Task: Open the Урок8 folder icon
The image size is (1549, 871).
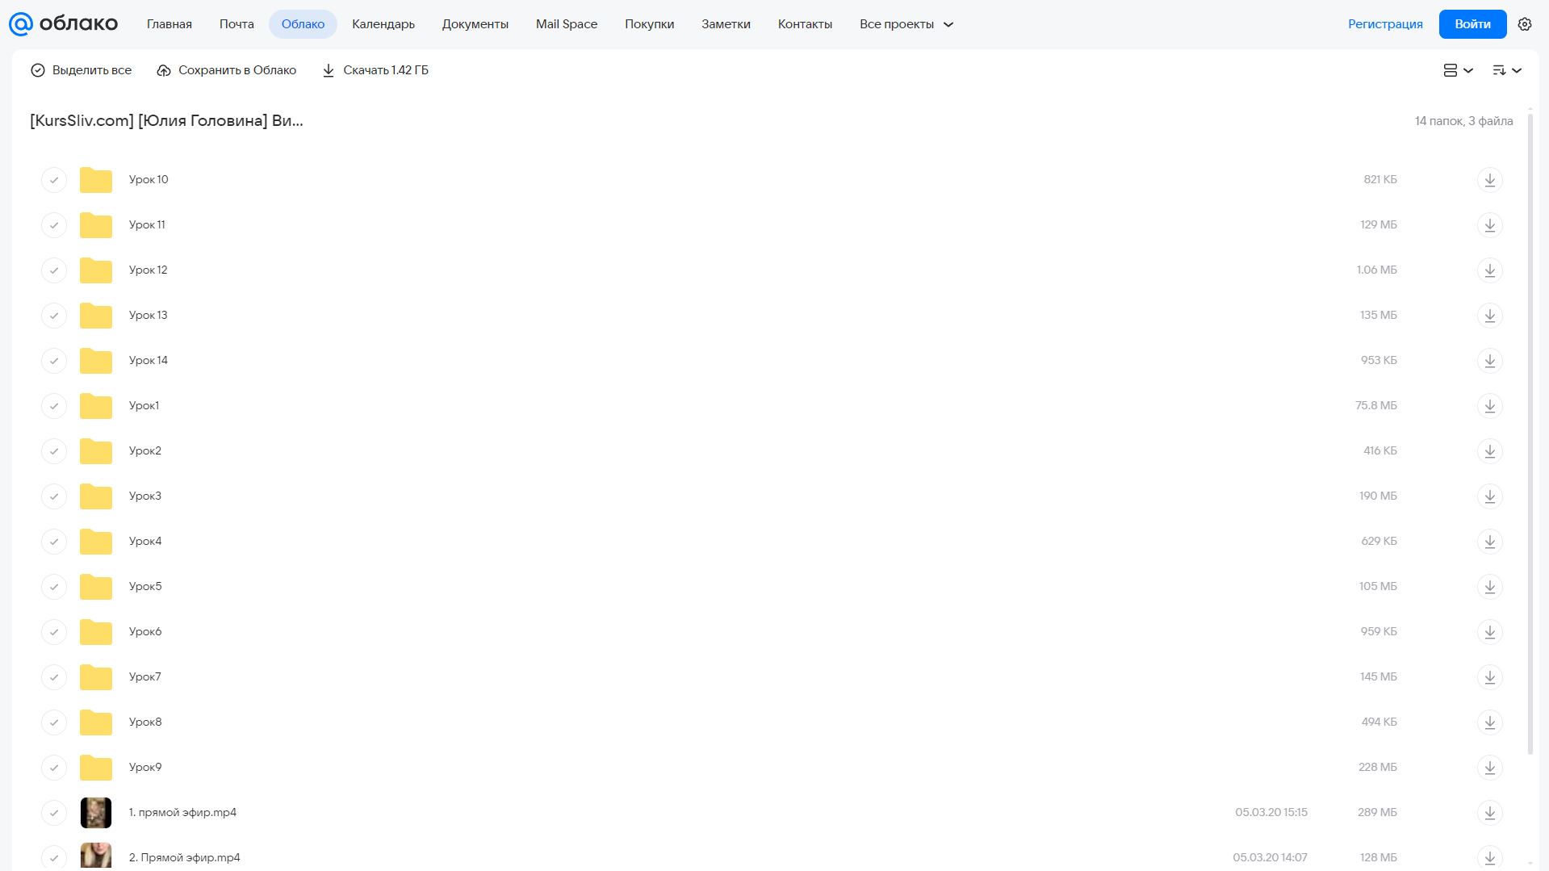Action: (x=96, y=722)
